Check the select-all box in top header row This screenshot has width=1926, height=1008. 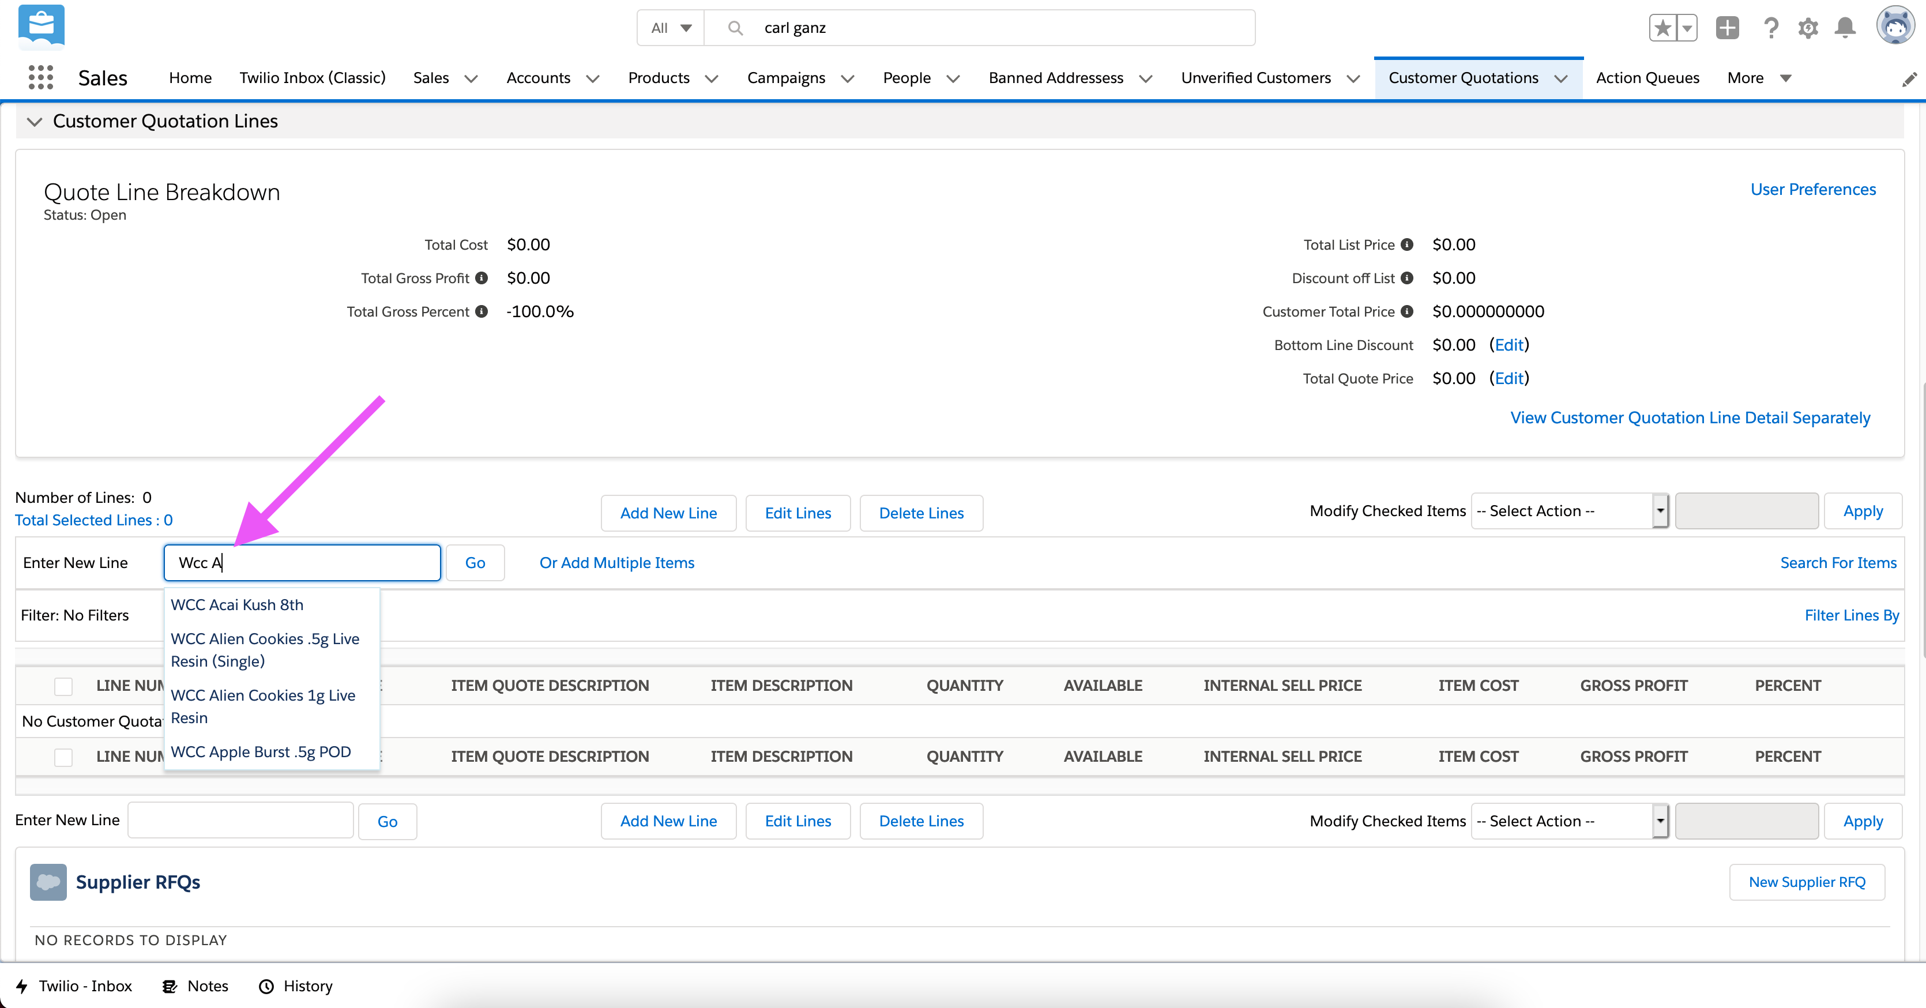[x=63, y=686]
